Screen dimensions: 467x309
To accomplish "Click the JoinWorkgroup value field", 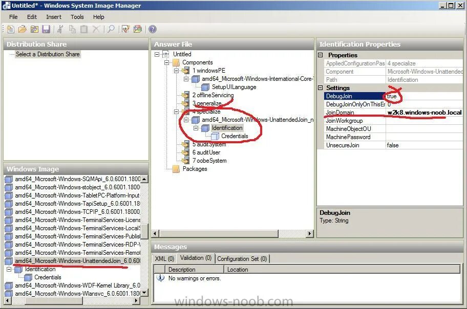I will [424, 121].
